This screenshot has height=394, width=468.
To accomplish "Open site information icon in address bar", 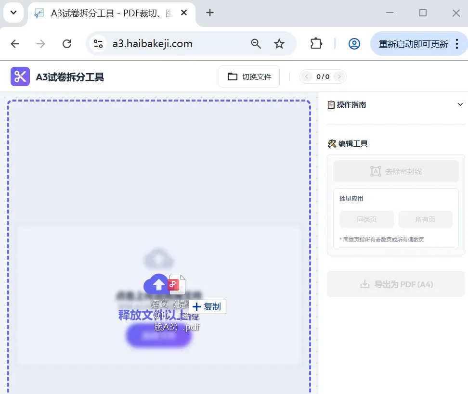I will coord(98,44).
